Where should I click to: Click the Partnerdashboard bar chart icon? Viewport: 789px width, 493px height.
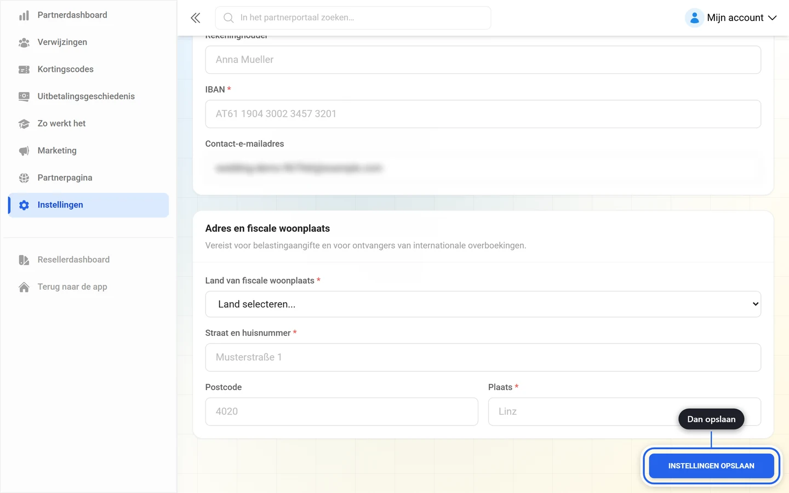pos(24,15)
